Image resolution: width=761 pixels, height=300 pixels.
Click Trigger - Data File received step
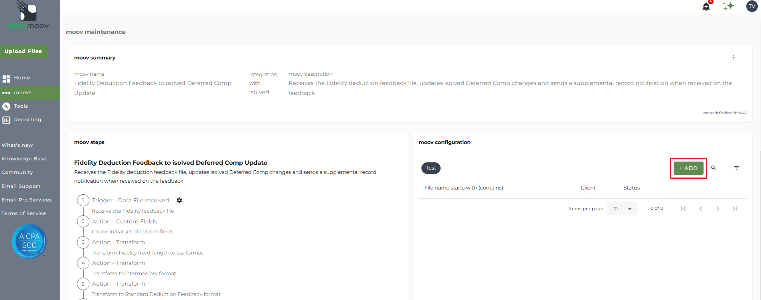[130, 200]
